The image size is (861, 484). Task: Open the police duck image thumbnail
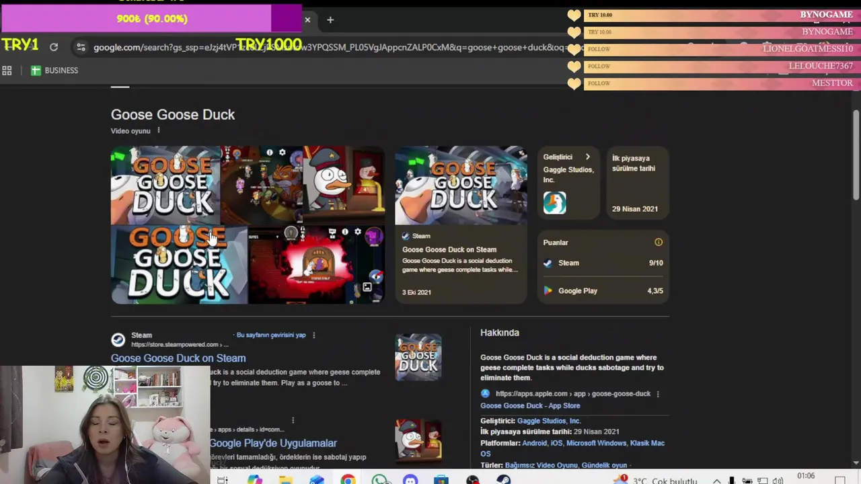click(344, 185)
